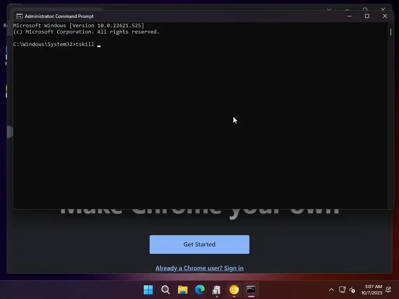Minimize the Command Prompt window
399x299 pixels.
pyautogui.click(x=350, y=16)
